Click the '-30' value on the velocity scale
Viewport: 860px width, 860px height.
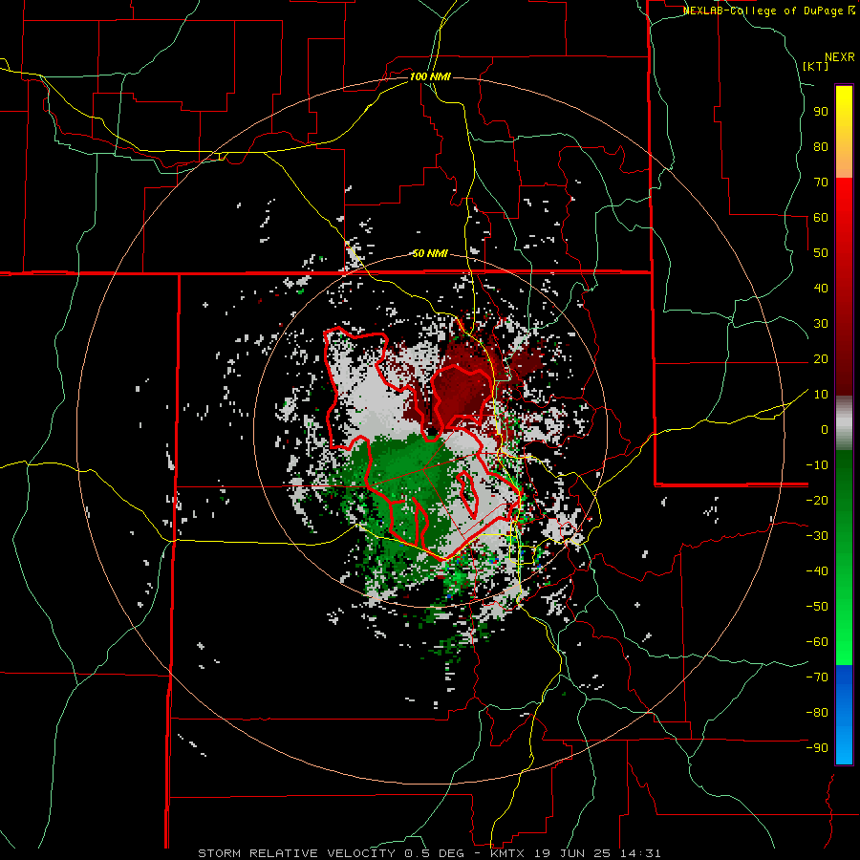tap(817, 536)
